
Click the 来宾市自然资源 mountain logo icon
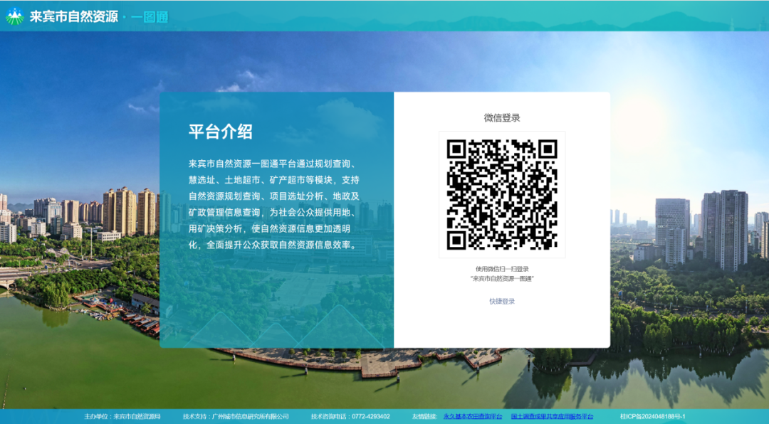pos(15,16)
